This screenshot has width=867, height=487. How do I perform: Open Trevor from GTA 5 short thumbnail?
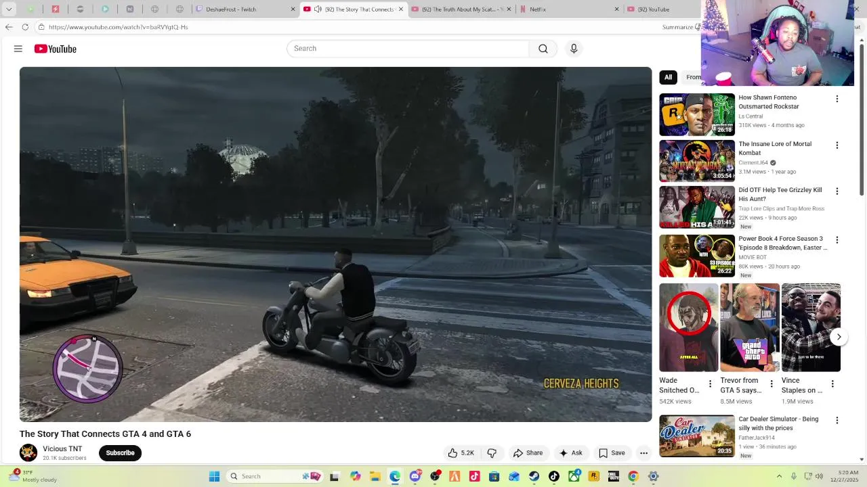[750, 327]
